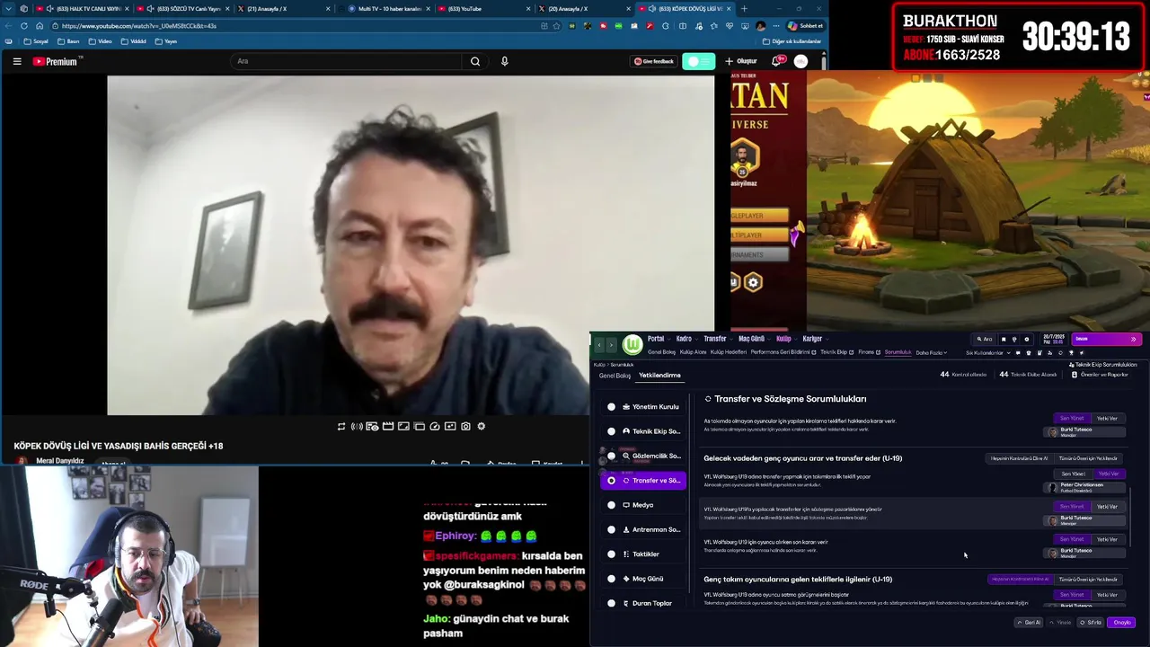Click the loop icon under the video
Image resolution: width=1150 pixels, height=647 pixels.
click(x=341, y=426)
